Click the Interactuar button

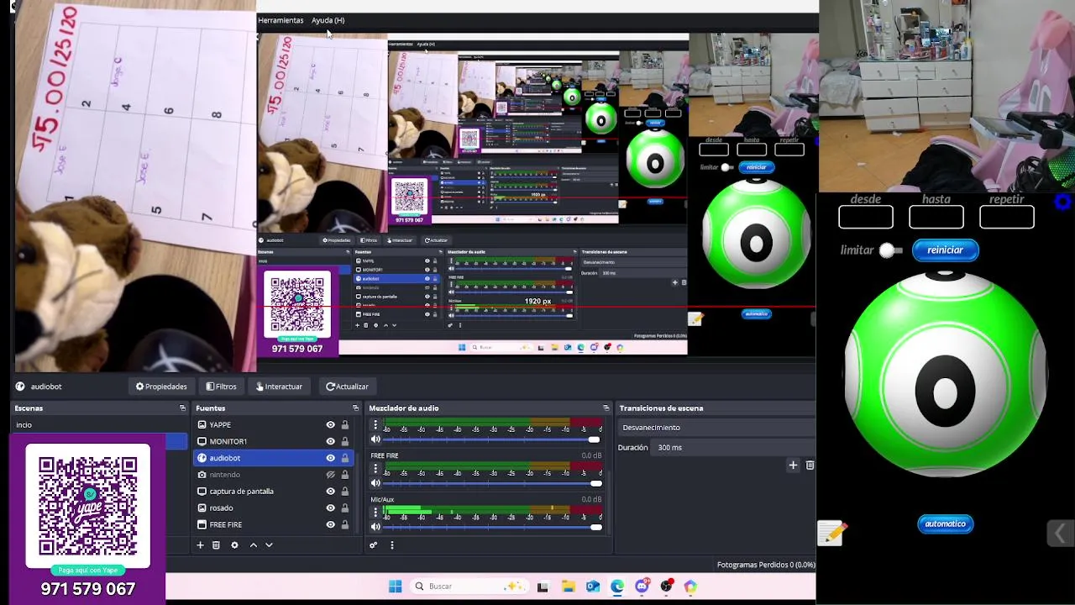[x=279, y=387]
